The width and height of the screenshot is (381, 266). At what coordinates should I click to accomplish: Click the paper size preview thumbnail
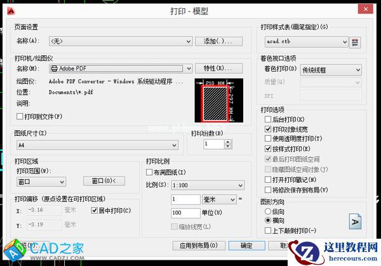click(218, 100)
